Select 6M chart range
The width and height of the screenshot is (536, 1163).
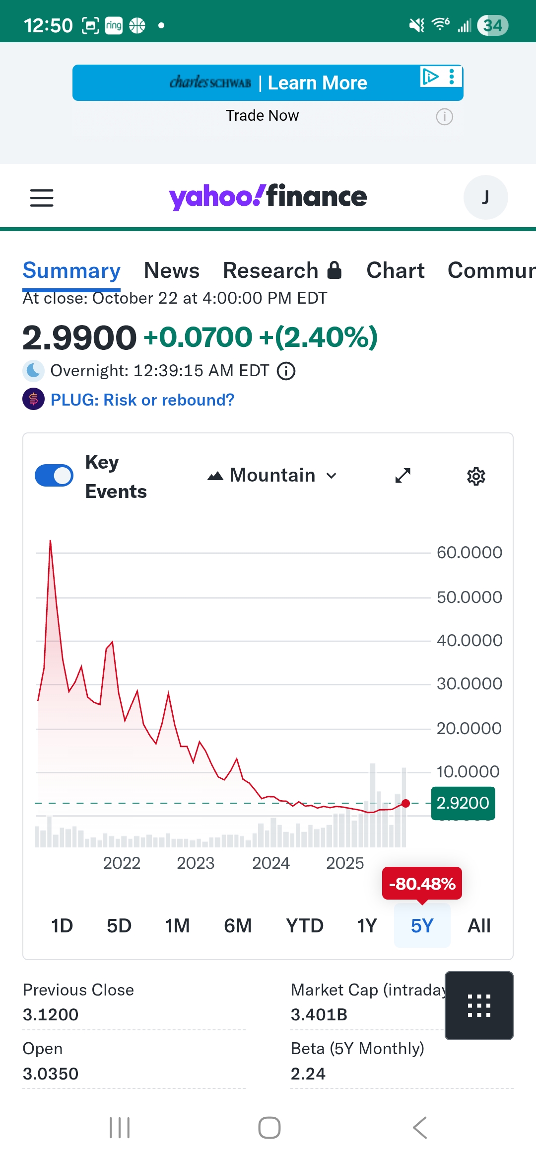click(x=238, y=926)
